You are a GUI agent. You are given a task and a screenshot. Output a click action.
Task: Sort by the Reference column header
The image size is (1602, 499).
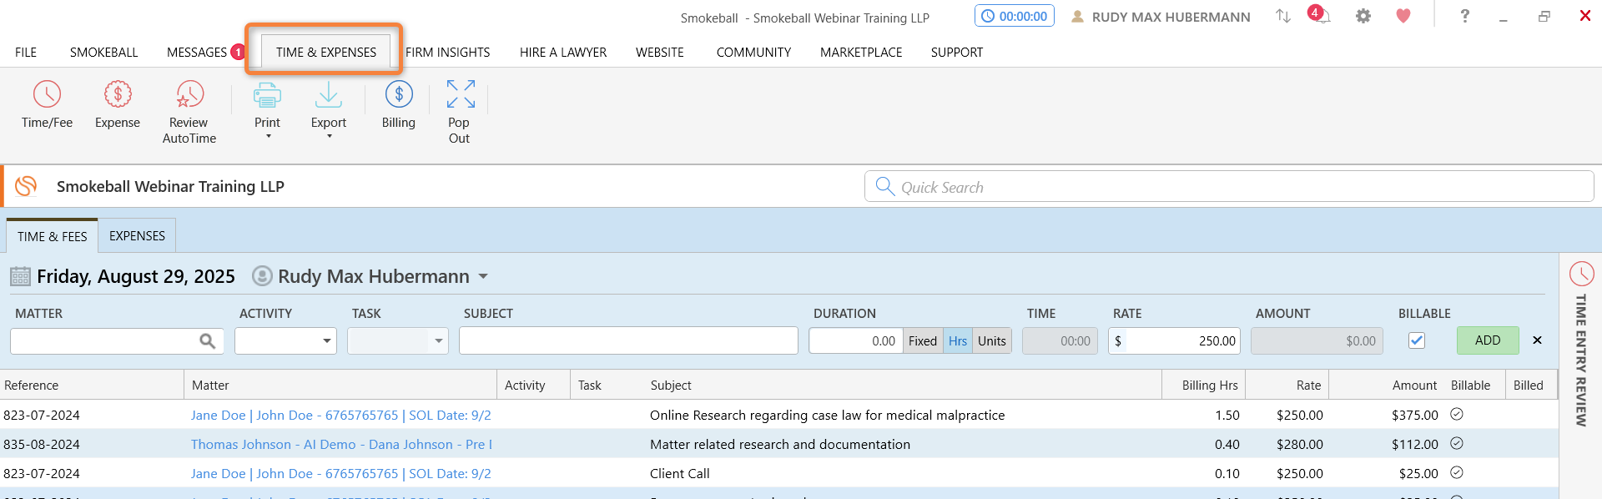(92, 385)
